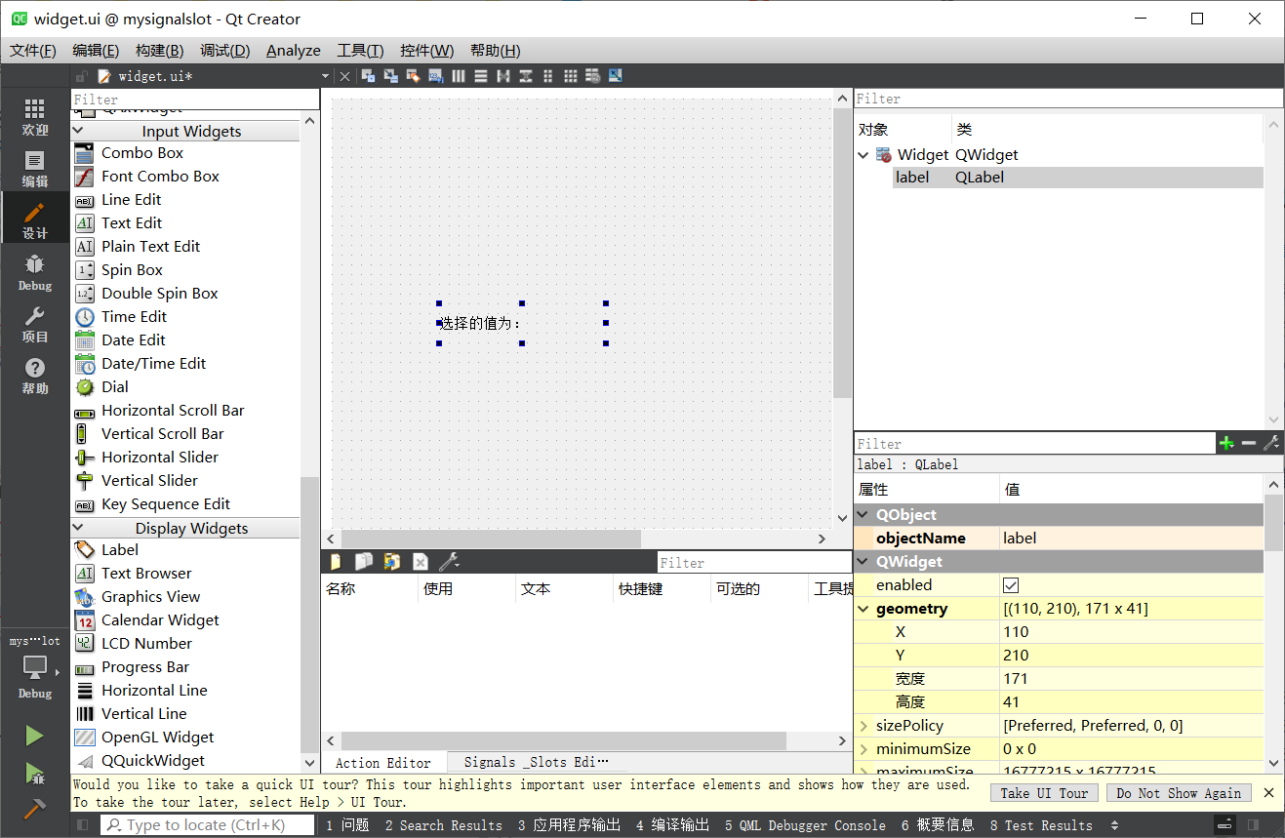The height and width of the screenshot is (838, 1285).
Task: Open Debug mode in the sidebar
Action: pos(34,273)
